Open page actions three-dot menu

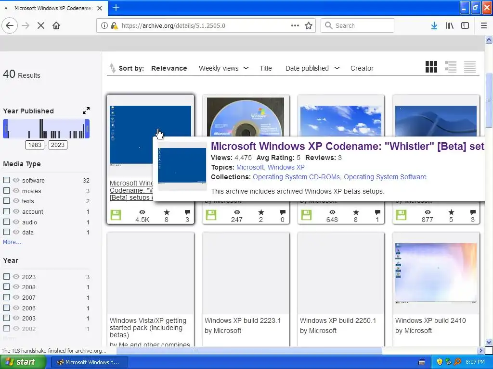(x=295, y=25)
